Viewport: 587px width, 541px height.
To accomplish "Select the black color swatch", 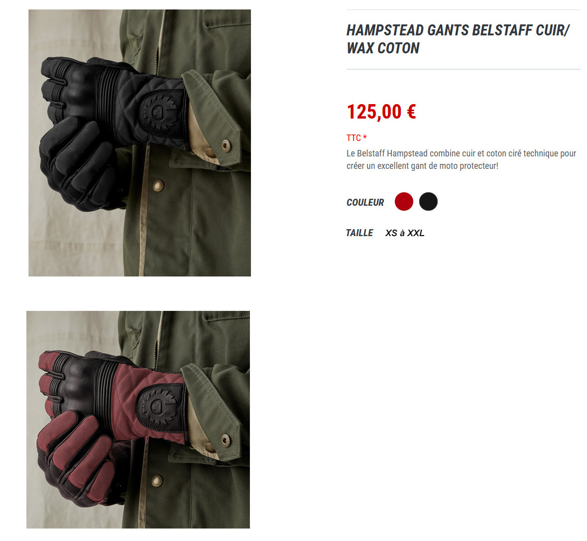I will coord(428,202).
